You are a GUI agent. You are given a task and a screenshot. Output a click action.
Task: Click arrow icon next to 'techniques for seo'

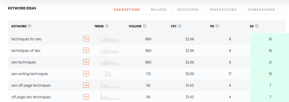[x=86, y=39]
